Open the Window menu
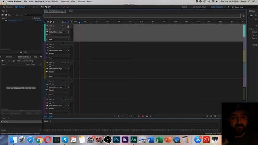The height and width of the screenshot is (145, 258). [81, 2]
